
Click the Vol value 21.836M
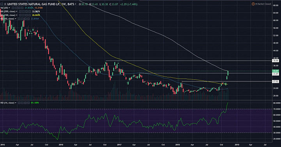(28, 8)
